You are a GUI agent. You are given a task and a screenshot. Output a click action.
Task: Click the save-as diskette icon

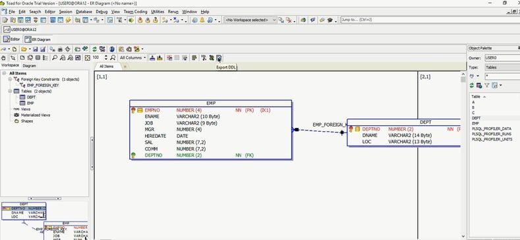click(43, 49)
